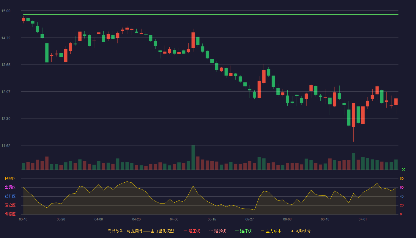Image resolution: width=416 pixels, height=238 pixels.
Task: Select the 出货区 zone label
Action: click(x=10, y=187)
